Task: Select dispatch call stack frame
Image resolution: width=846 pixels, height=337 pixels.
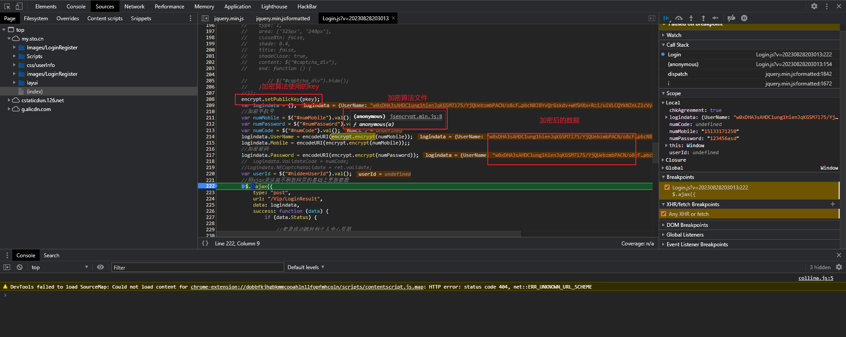Action: click(x=750, y=74)
